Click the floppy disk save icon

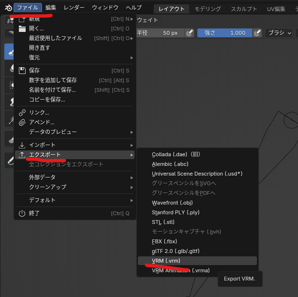[x=22, y=71]
